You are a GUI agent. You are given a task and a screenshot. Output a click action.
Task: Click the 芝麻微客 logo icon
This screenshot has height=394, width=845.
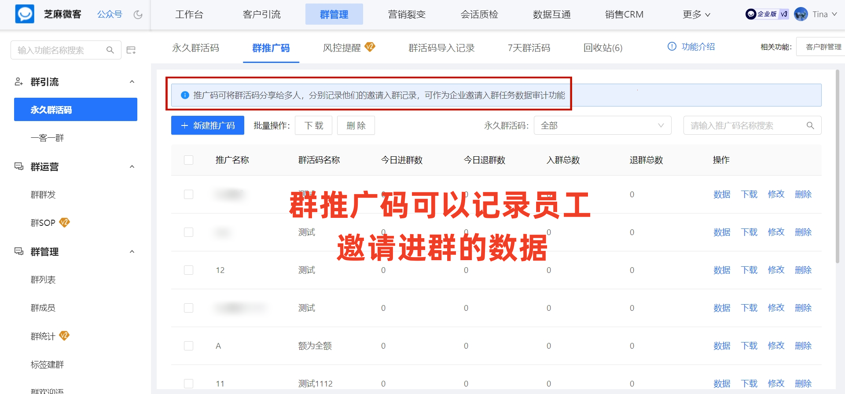(25, 14)
